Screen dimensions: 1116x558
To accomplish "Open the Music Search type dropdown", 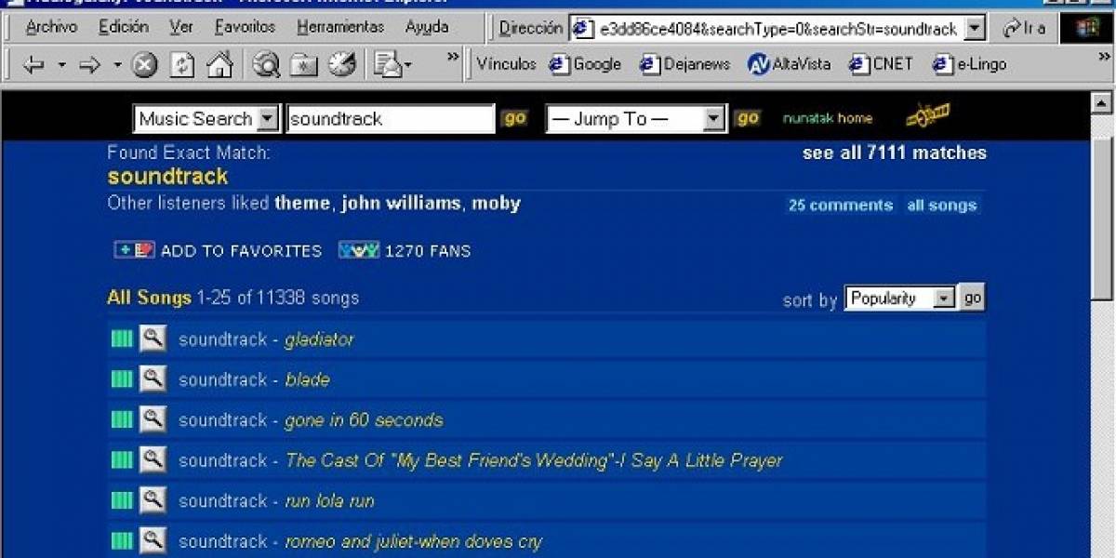I will tap(206, 119).
